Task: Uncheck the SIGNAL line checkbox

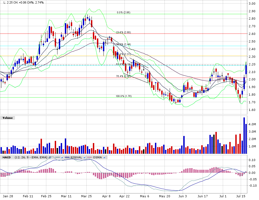Action: coord(84,157)
